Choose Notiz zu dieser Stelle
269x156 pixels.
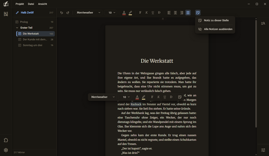pyautogui.click(x=215, y=20)
